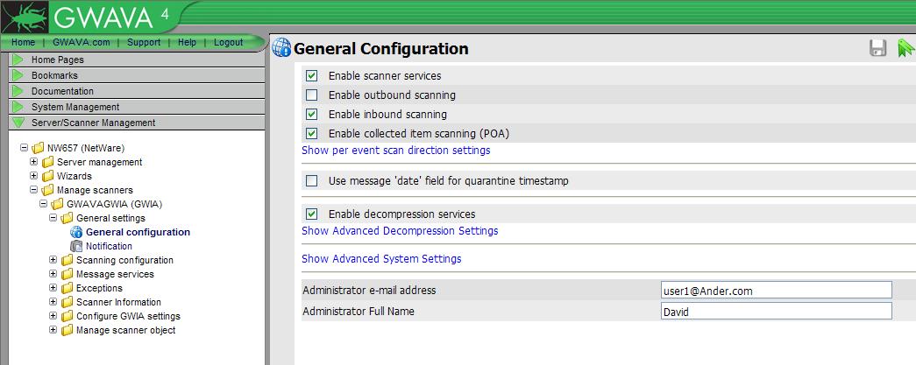Expand the Scanner Information node

coord(53,302)
